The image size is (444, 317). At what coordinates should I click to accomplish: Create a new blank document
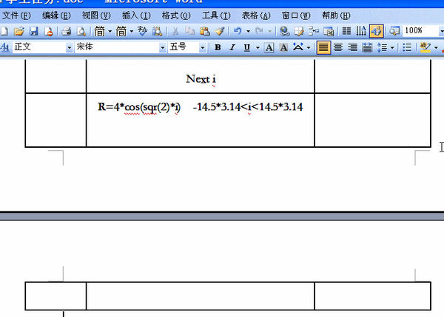(4, 31)
